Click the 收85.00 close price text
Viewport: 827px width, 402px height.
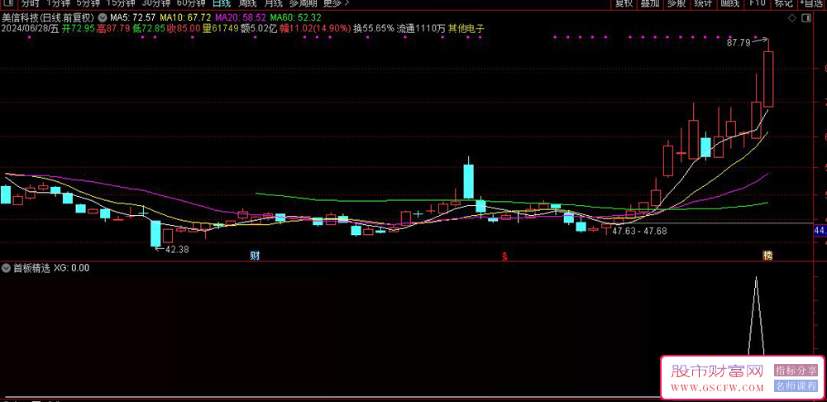184,28
